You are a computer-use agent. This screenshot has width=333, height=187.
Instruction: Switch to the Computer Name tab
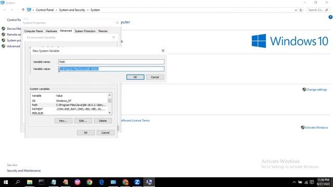pos(33,31)
